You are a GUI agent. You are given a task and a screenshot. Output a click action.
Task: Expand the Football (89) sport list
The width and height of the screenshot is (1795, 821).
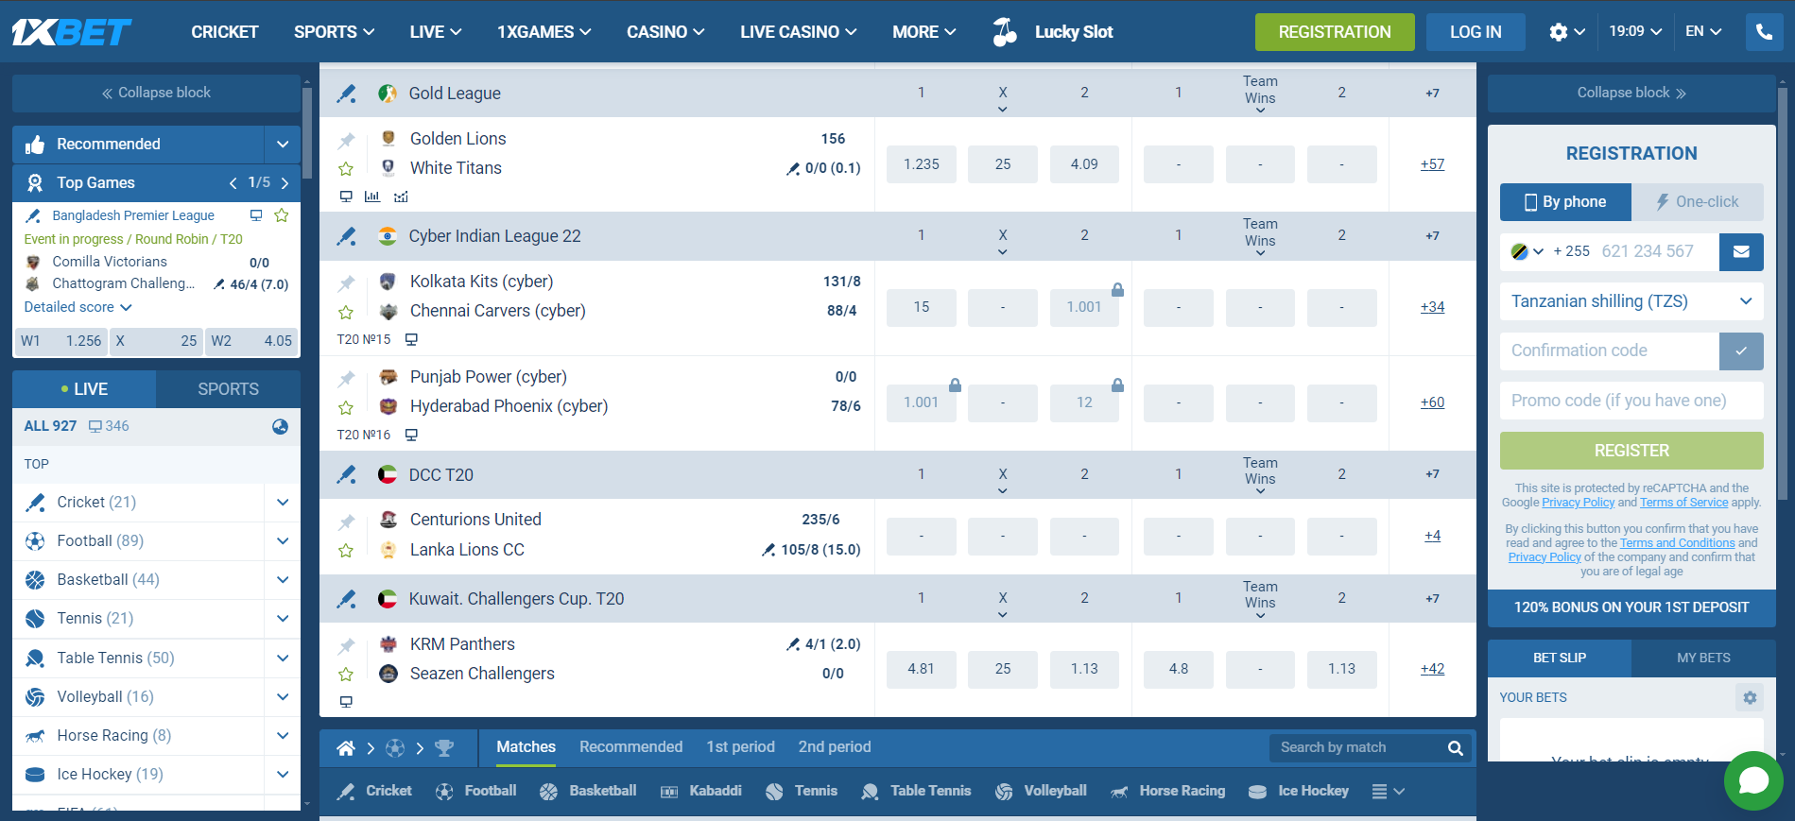[x=283, y=541]
